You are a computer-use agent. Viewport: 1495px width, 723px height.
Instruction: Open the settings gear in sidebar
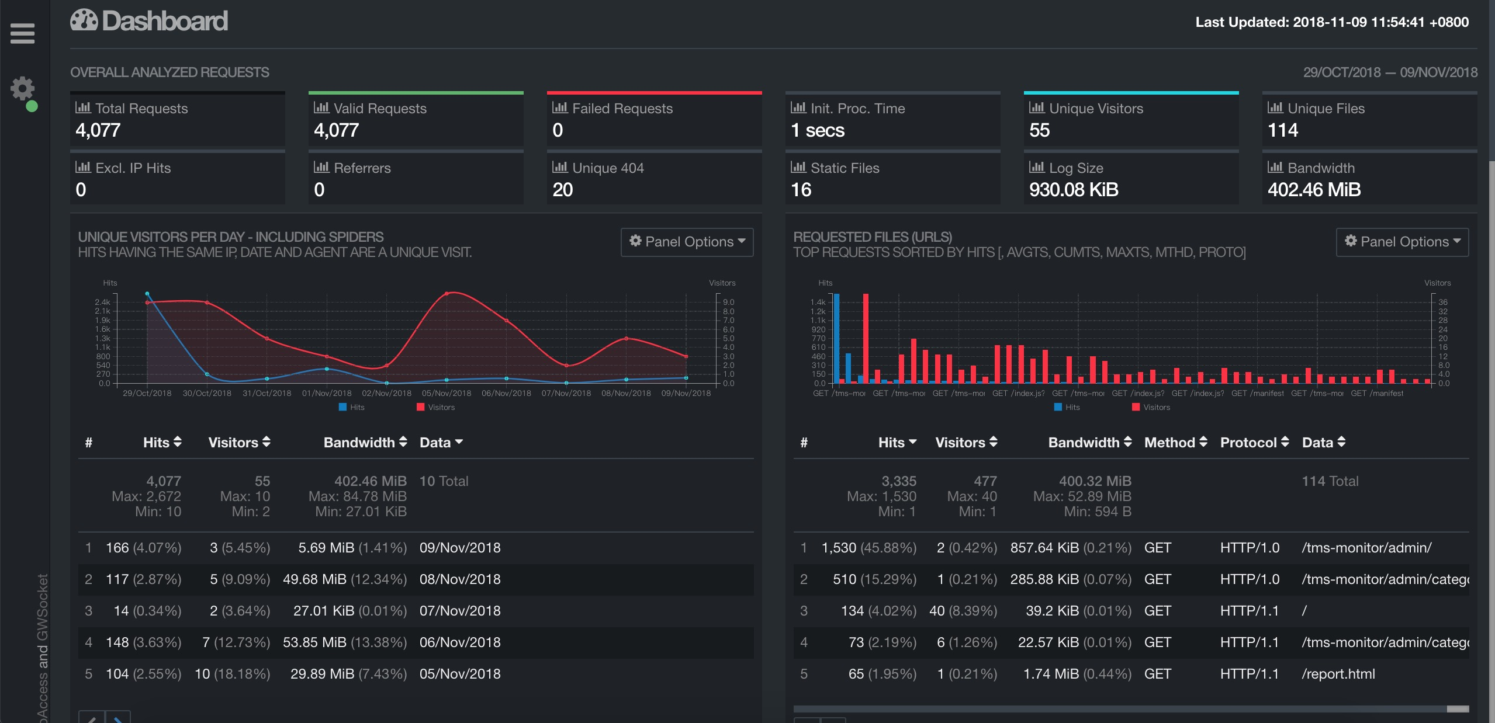(x=22, y=89)
